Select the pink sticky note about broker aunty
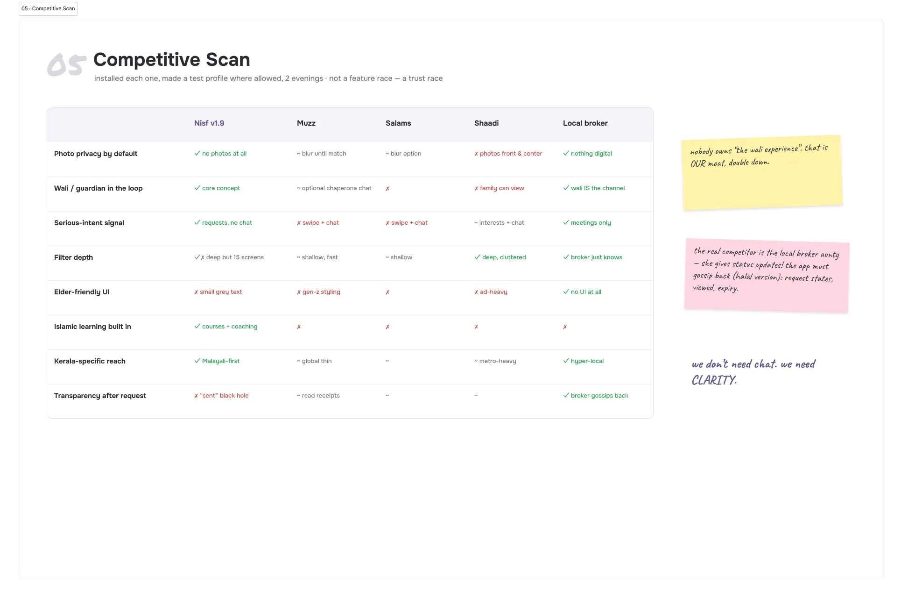Screen dimensions: 901x598 click(767, 276)
